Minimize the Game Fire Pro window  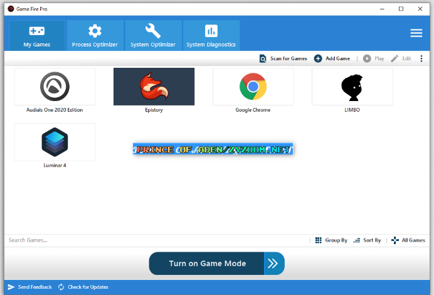click(382, 9)
